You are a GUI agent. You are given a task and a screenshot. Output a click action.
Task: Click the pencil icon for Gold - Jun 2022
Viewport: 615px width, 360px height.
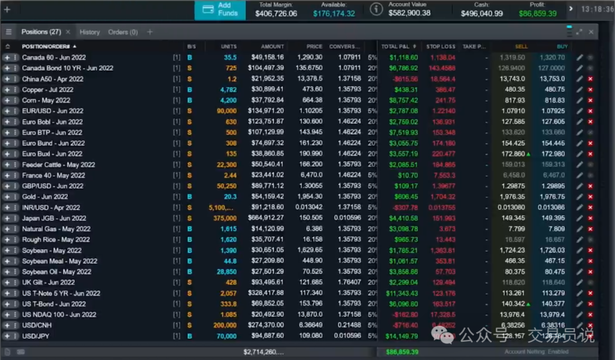pos(580,197)
